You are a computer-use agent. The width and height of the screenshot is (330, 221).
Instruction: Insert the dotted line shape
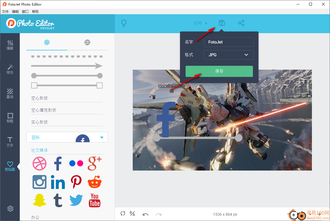click(67, 57)
